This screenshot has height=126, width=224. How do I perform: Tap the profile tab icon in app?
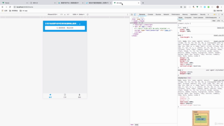[x=79, y=95]
